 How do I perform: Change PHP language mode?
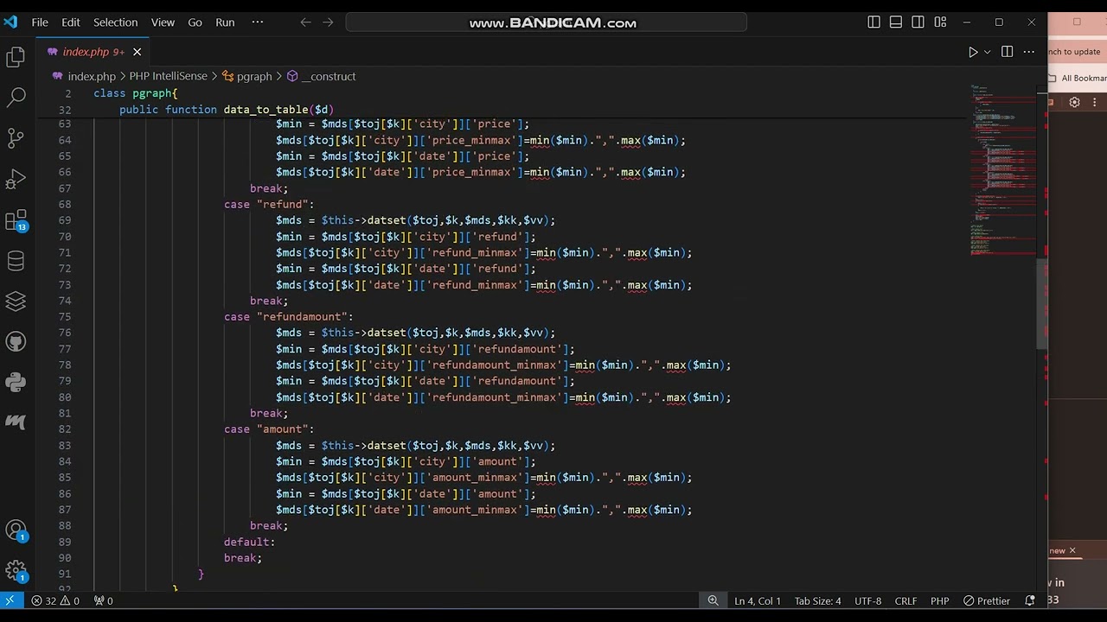click(x=939, y=600)
